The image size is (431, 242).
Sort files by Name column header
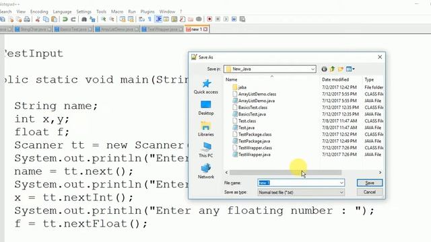point(232,79)
